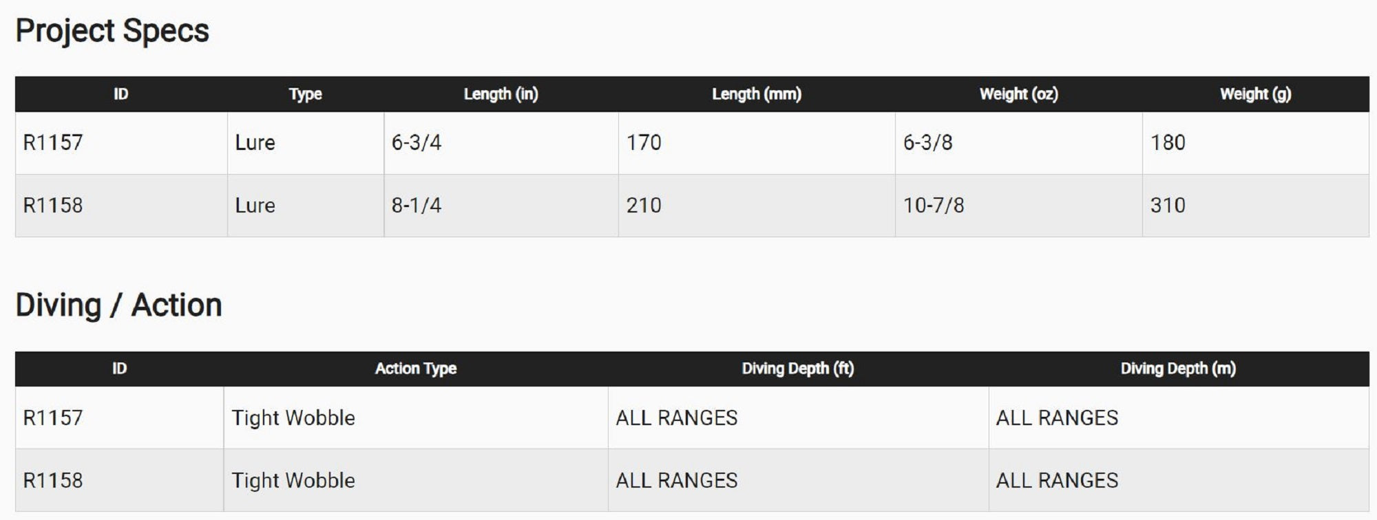Select the 10-7/8 weight cell
The width and height of the screenshot is (1377, 520).
pyautogui.click(x=933, y=206)
